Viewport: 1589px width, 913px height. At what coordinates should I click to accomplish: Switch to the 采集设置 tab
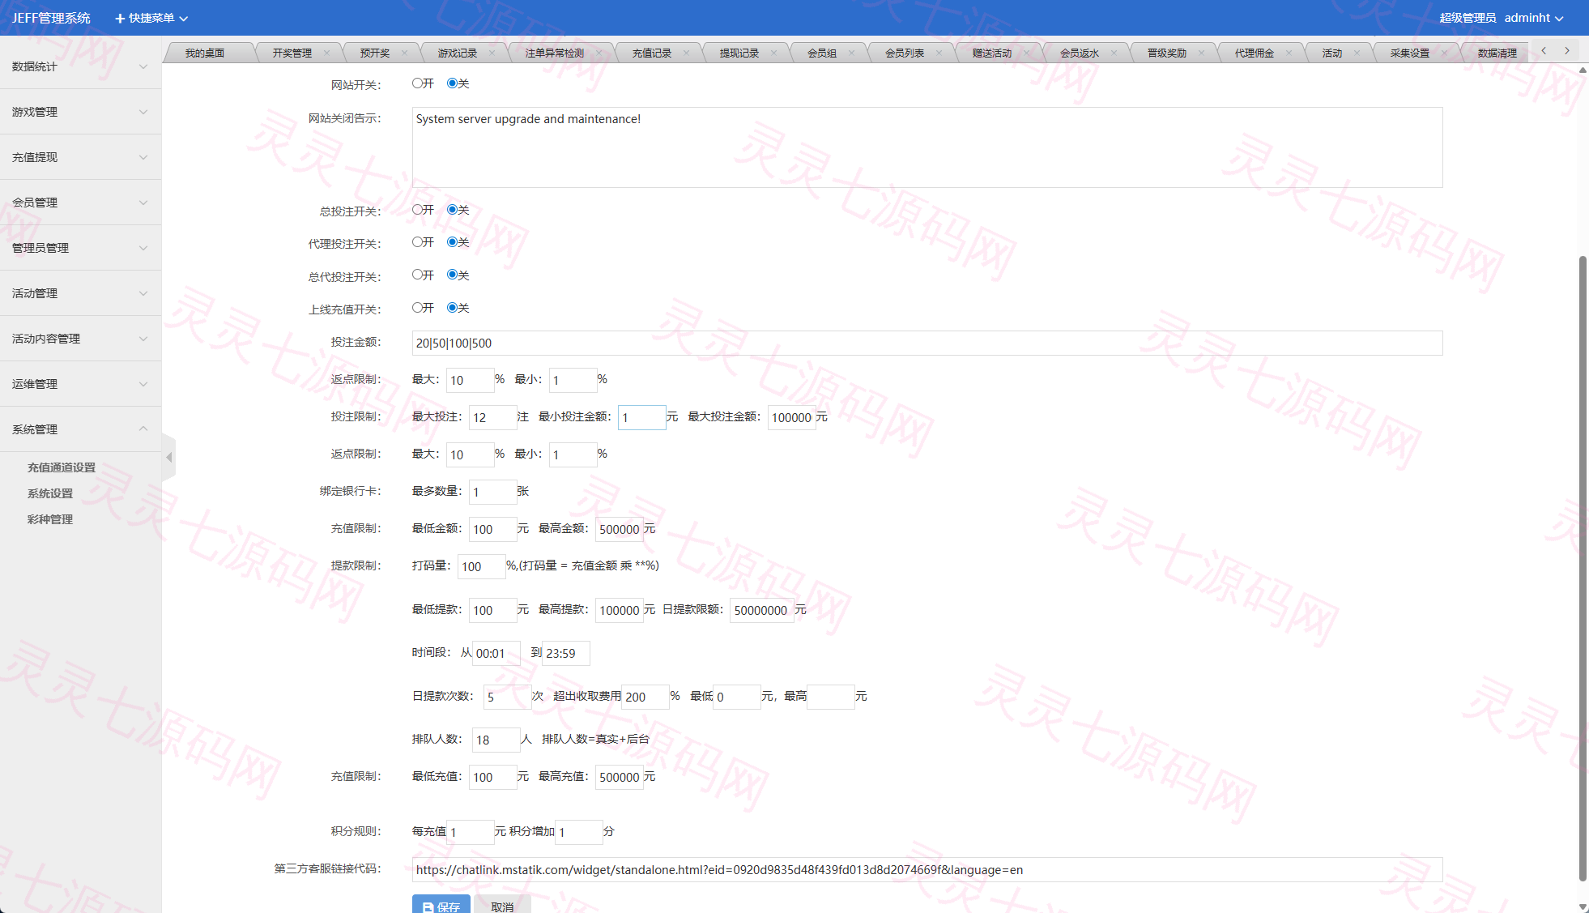click(1409, 53)
